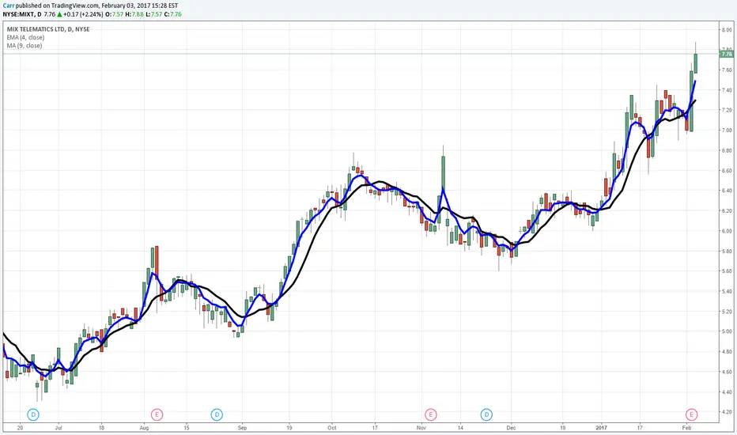The height and width of the screenshot is (435, 737).
Task: Click the +0.17 (+2.24%) change value
Action: click(83, 14)
